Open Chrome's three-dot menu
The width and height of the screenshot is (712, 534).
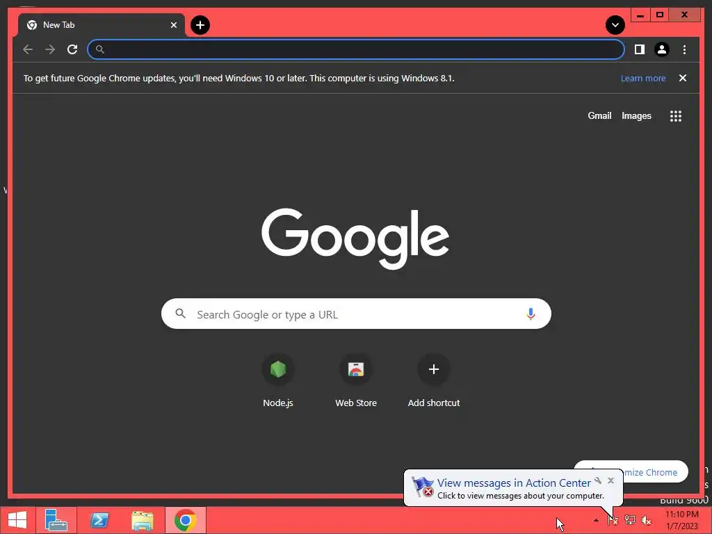pyautogui.click(x=684, y=49)
